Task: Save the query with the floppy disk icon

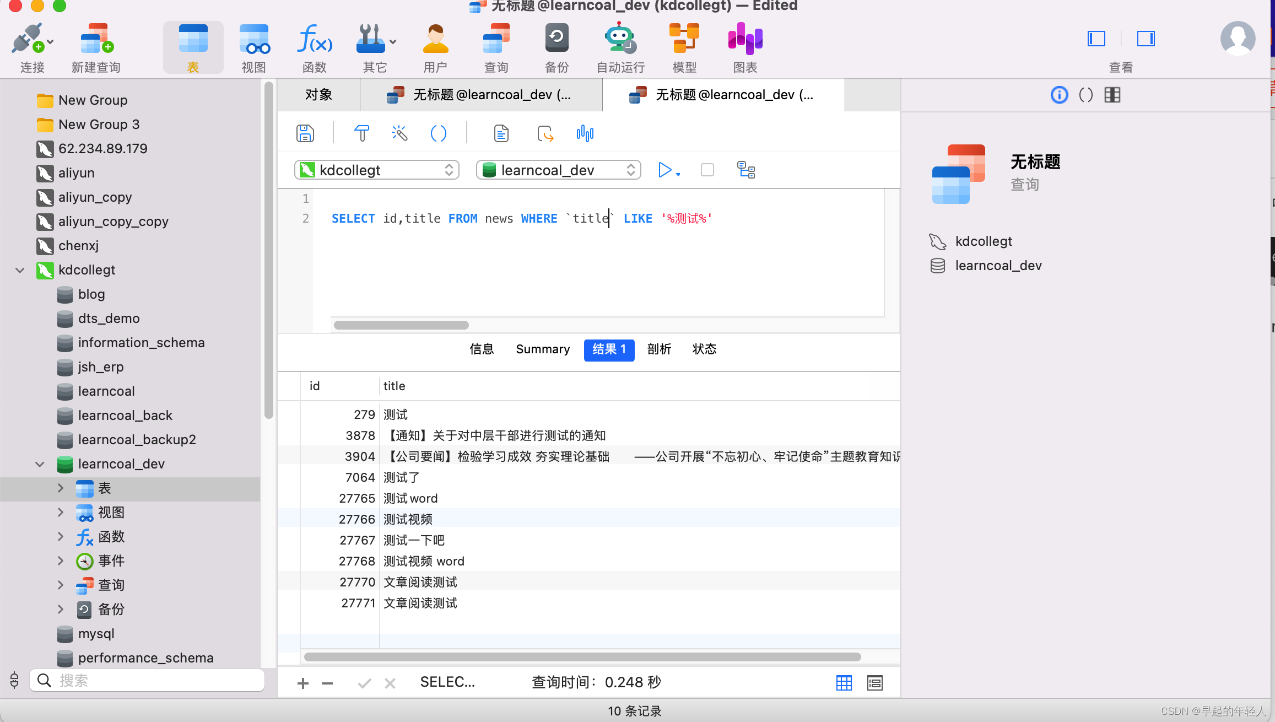Action: click(x=305, y=133)
